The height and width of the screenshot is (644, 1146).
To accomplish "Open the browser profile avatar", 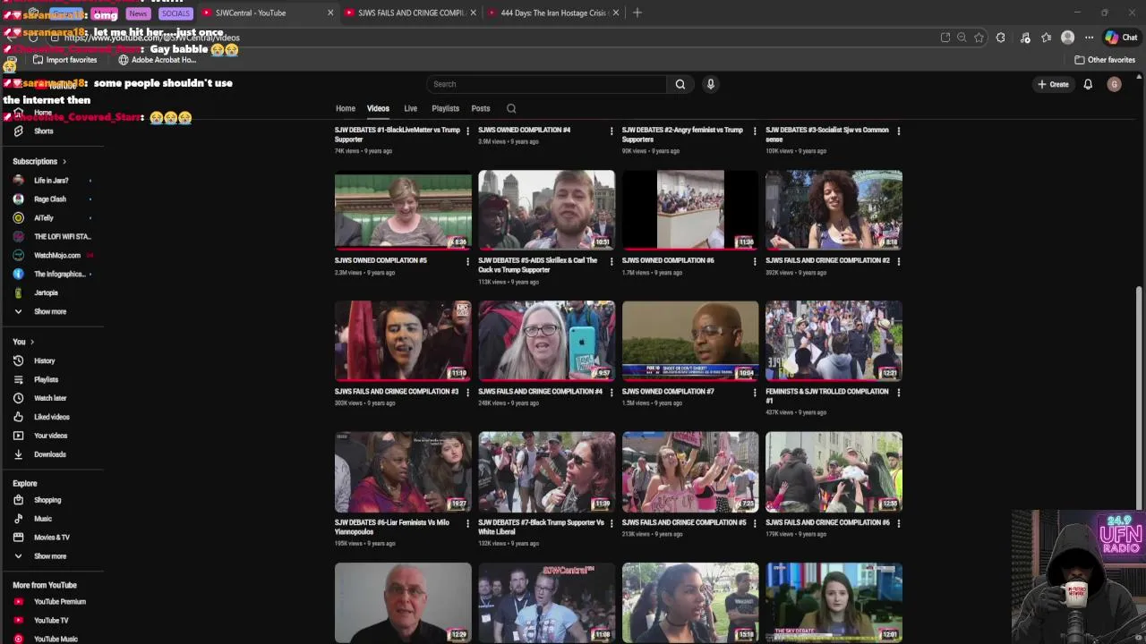I will point(1067,38).
